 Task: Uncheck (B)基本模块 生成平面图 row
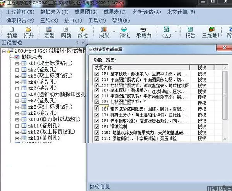point(97,74)
